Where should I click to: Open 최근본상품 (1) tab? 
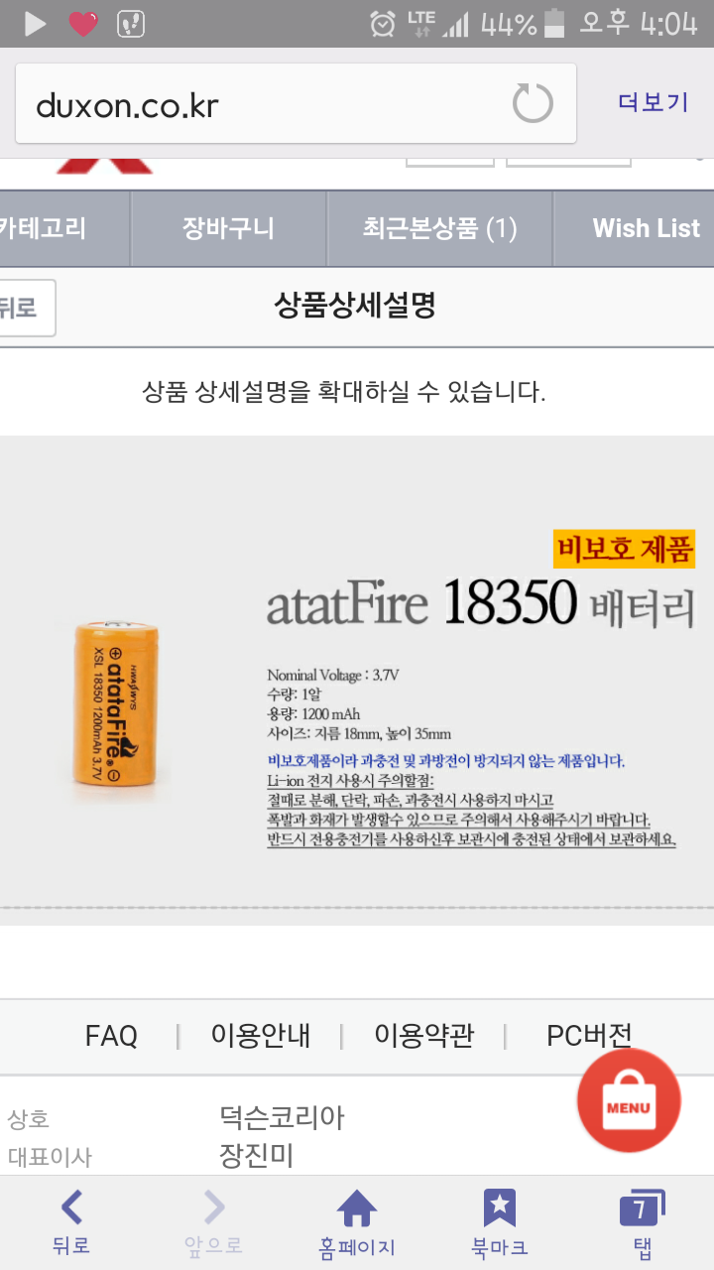[440, 228]
